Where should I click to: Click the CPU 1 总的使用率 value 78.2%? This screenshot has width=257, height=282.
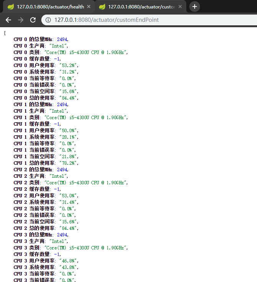(x=67, y=163)
